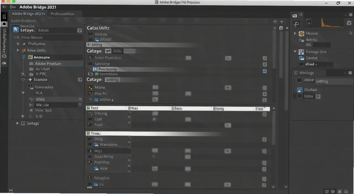
Task: Open the Profcesadition tab
Action: tap(62, 14)
